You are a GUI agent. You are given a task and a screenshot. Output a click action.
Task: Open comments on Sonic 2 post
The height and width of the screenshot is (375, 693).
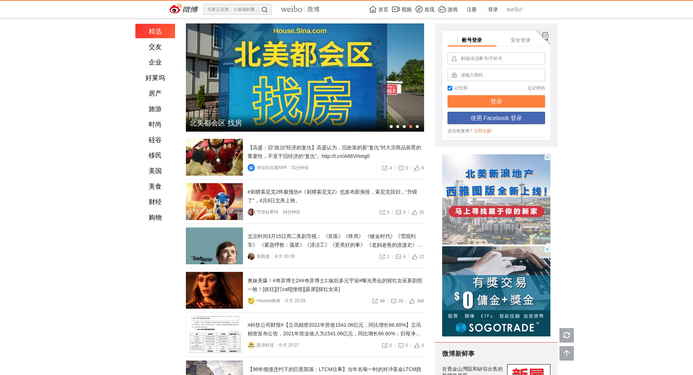(x=398, y=212)
